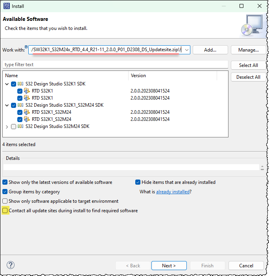Screen dimensions: 269x276
Task: Cancel the install dialog
Action: pos(246,266)
